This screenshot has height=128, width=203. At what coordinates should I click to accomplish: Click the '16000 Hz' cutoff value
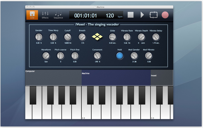(x=68, y=43)
